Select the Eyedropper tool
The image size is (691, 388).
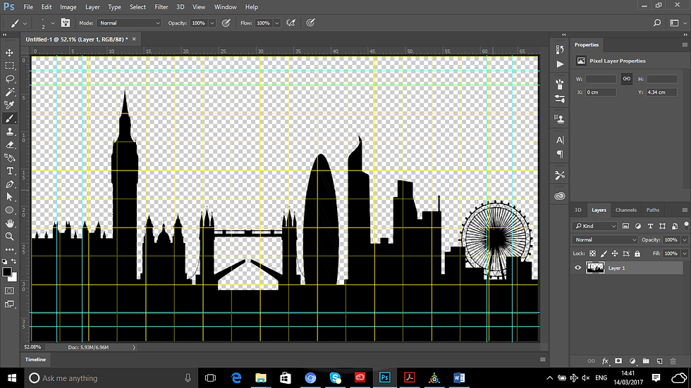[x=9, y=105]
